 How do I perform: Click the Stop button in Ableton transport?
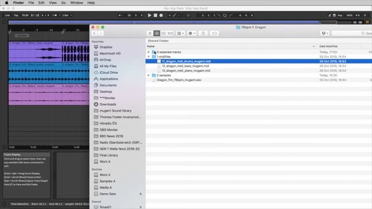tap(155, 15)
